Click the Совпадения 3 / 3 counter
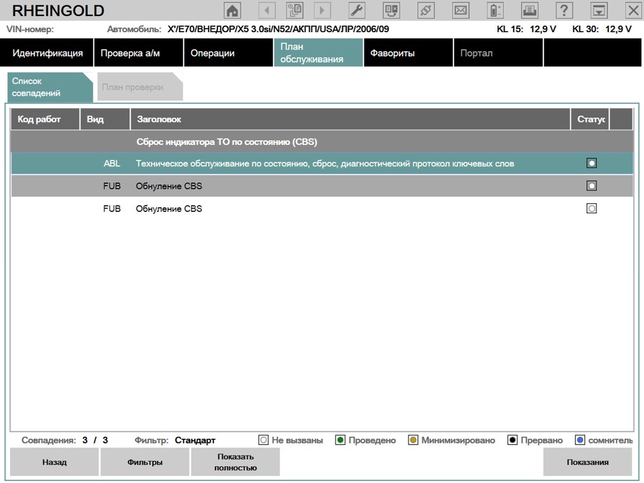The width and height of the screenshot is (644, 483). 64,440
